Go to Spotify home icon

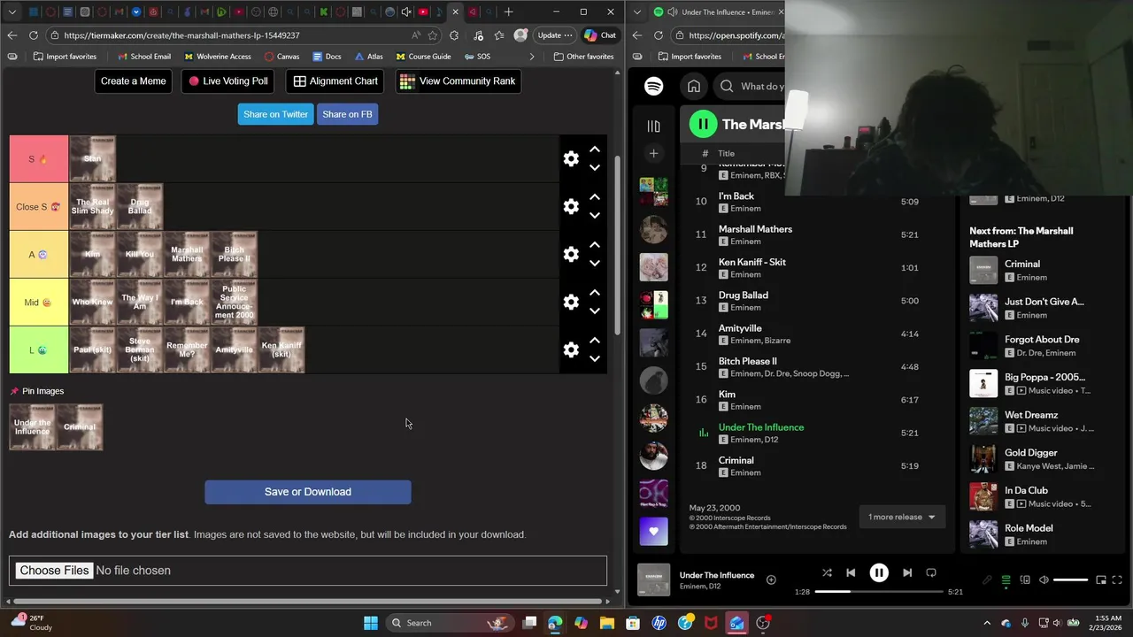tap(694, 86)
